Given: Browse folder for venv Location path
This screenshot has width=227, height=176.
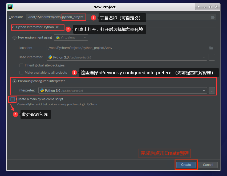Looking at the screenshot, I should (211, 48).
